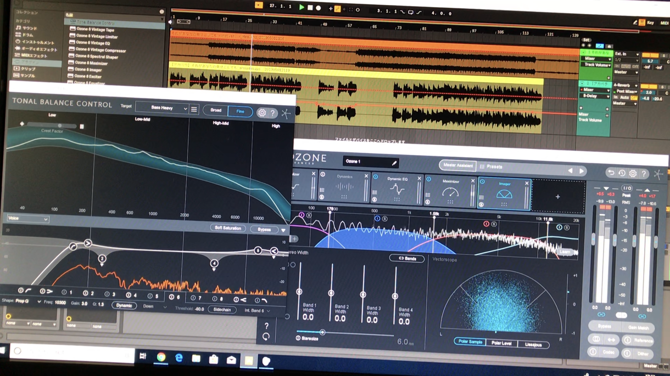Screen dimensions: 670x376
Task: Open Microsoft Store from the taskbar
Action: click(214, 360)
